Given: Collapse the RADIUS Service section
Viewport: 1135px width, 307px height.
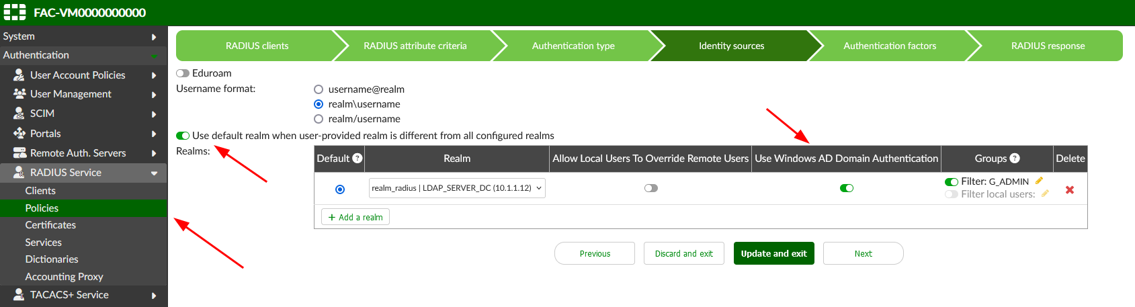Looking at the screenshot, I should tap(154, 173).
